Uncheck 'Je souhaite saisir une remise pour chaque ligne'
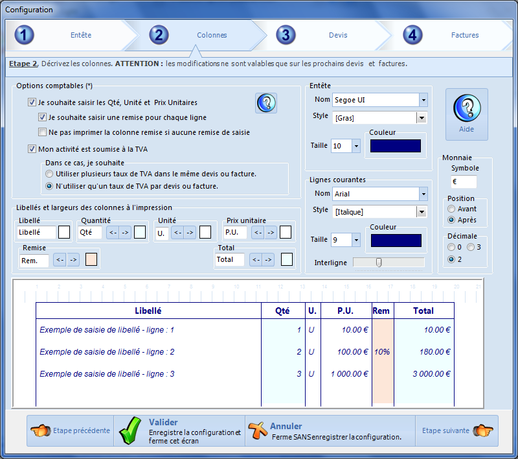 [41, 117]
